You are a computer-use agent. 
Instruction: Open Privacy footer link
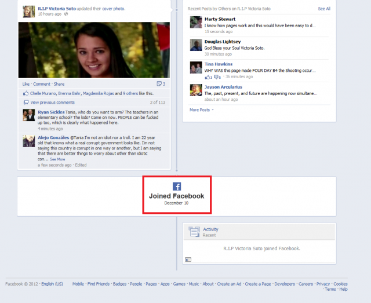[323, 284]
